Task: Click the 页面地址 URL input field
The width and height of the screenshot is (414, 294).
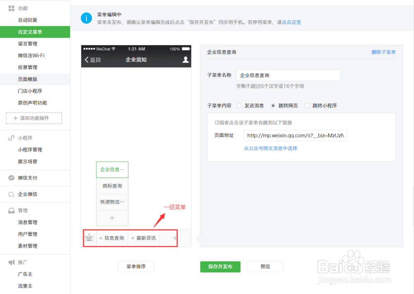Action: 296,136
